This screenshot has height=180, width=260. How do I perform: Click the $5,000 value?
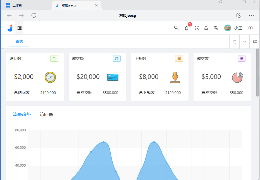(x=211, y=77)
